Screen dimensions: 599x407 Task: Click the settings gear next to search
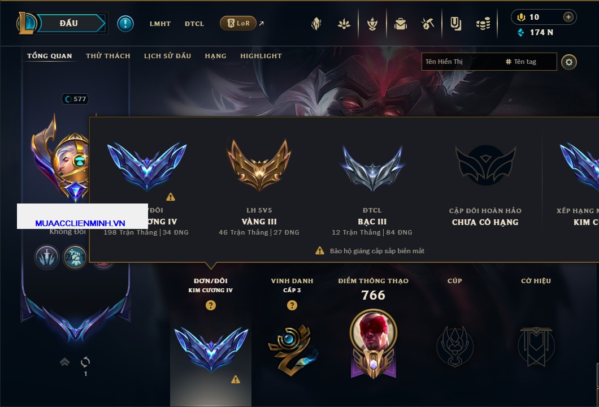(x=569, y=62)
